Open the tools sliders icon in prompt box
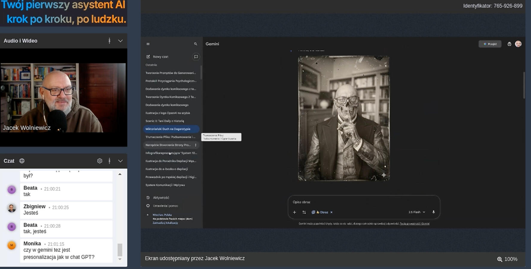This screenshot has width=531, height=269. [x=304, y=212]
